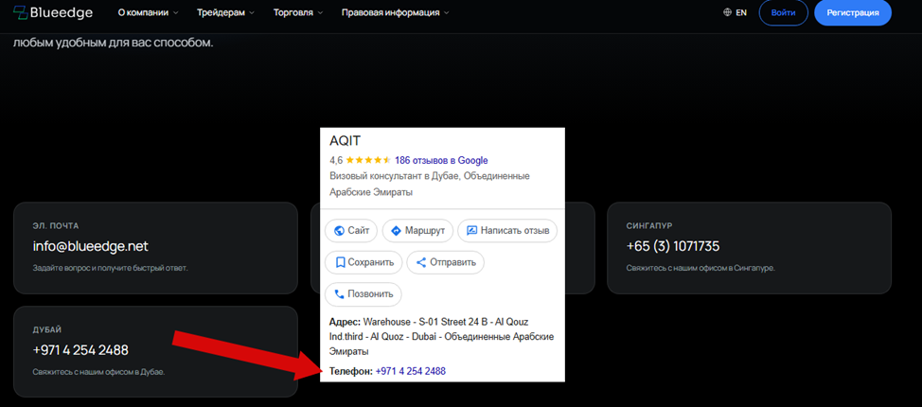Click the globe icon on Сайт button

pyautogui.click(x=338, y=231)
